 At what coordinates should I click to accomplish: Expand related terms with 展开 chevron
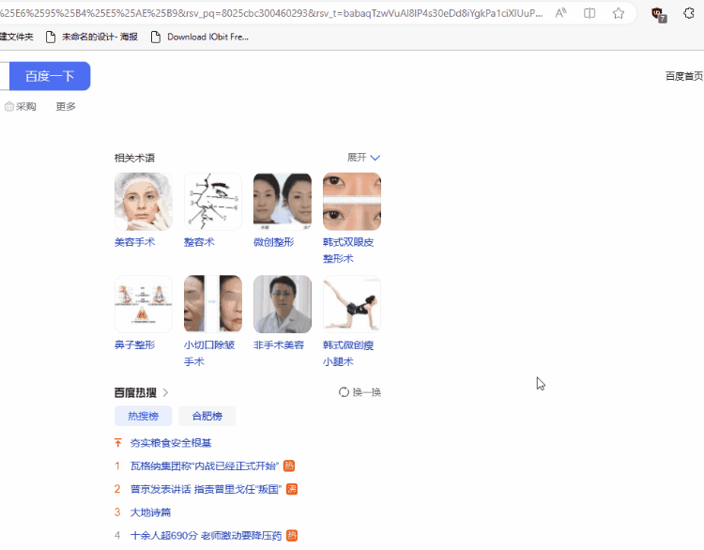click(x=364, y=158)
